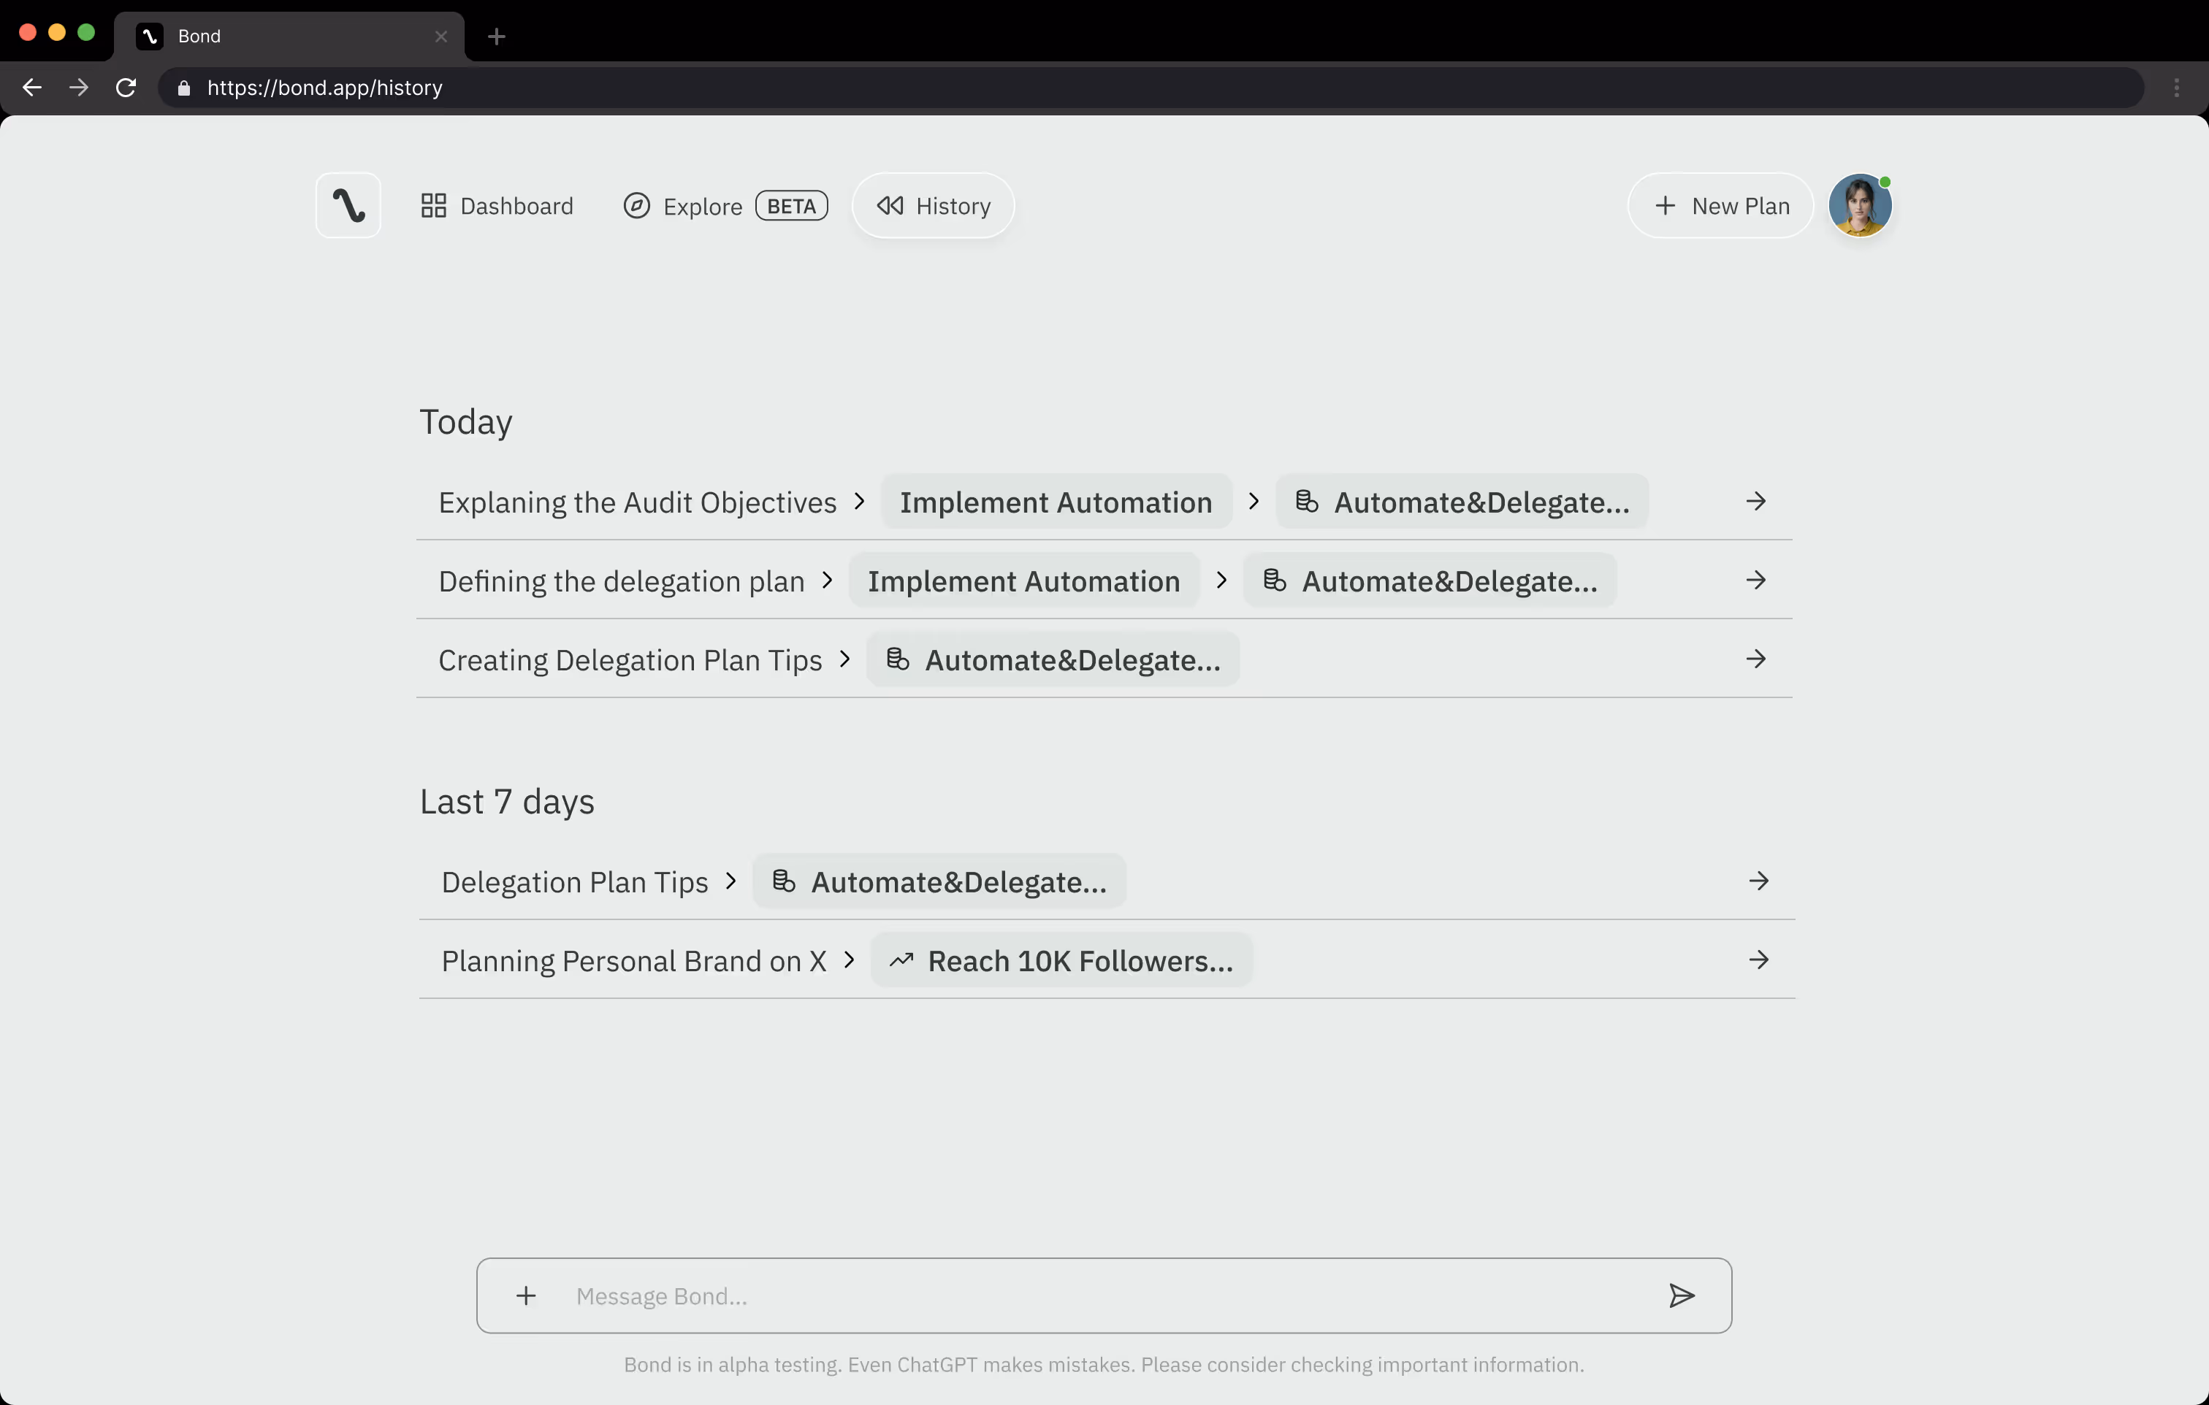
Task: Go to the Dashboard tab
Action: 496,205
